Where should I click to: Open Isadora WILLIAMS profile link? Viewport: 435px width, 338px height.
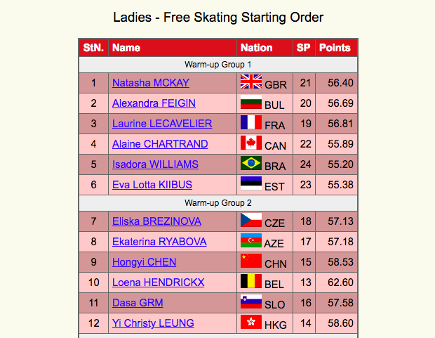click(155, 164)
